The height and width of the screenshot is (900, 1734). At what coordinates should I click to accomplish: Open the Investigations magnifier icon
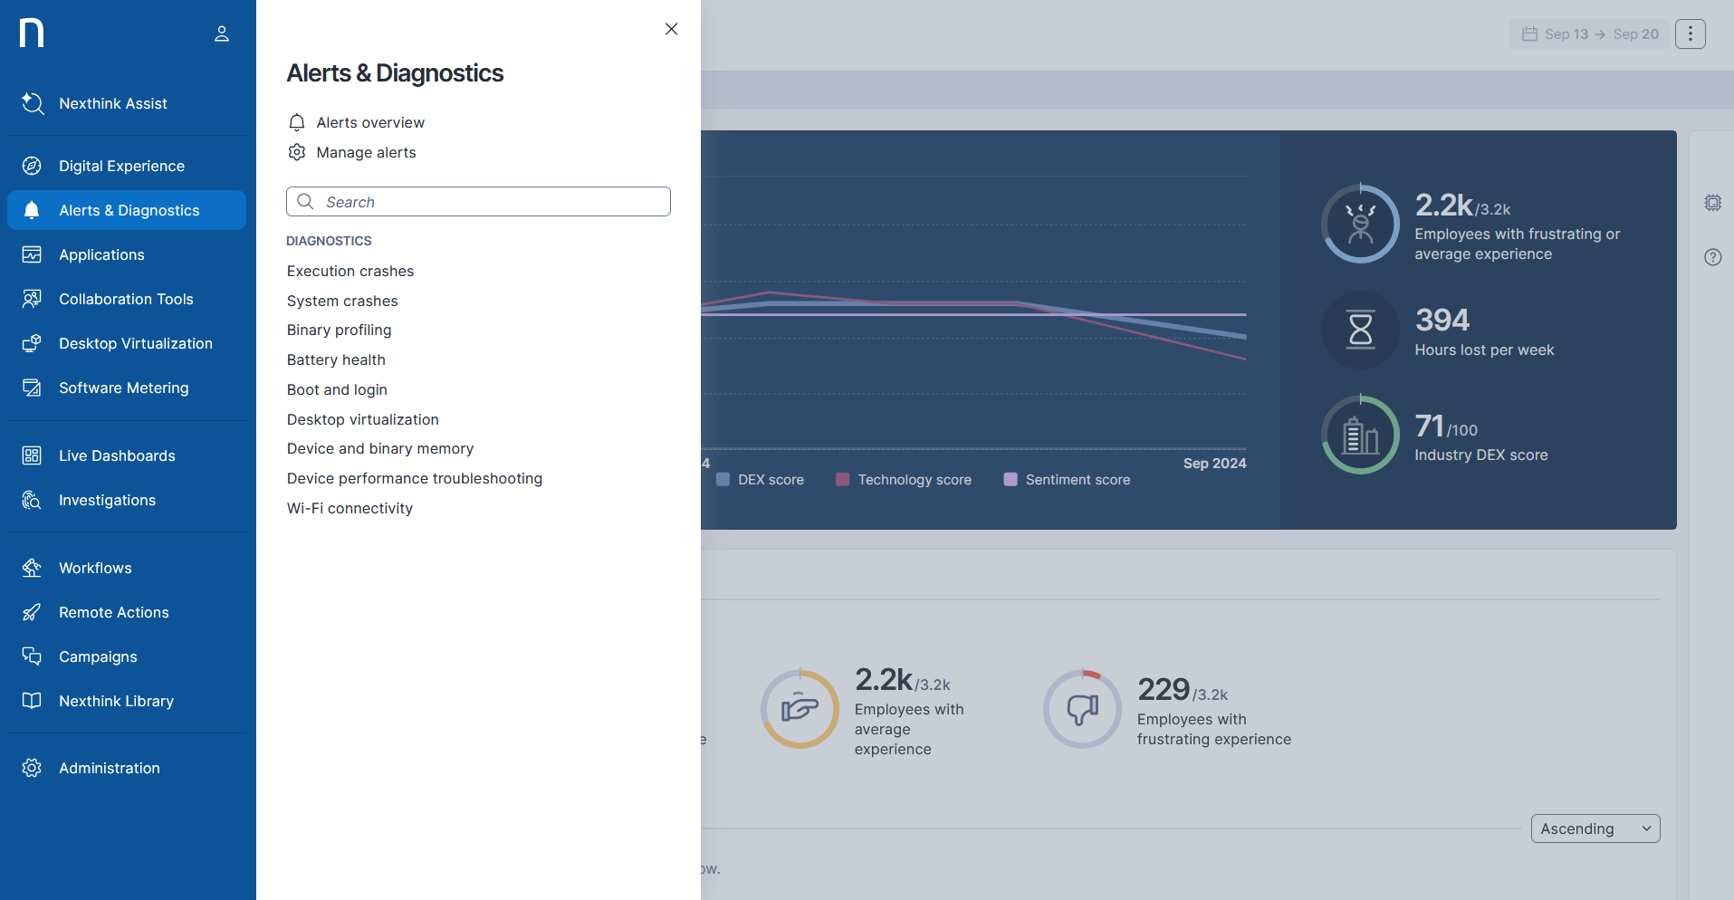[x=32, y=500]
